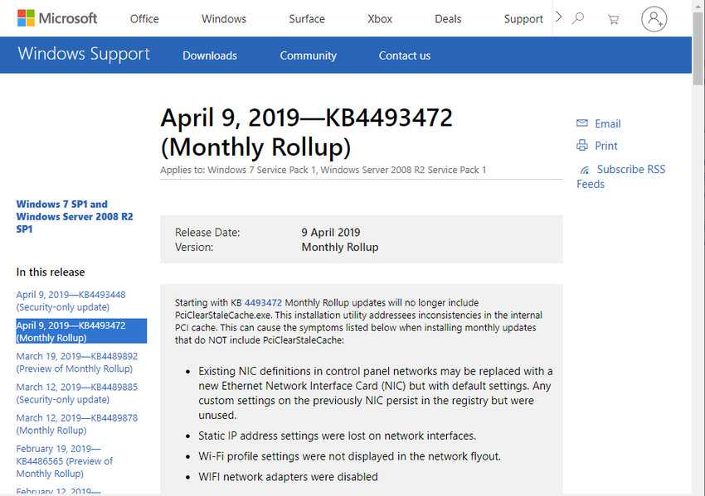
Task: Click the 'Existing NIC definitions' bullet text
Action: [x=376, y=393]
